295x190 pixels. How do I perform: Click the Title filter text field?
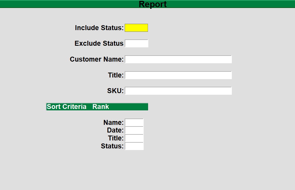[x=178, y=75]
